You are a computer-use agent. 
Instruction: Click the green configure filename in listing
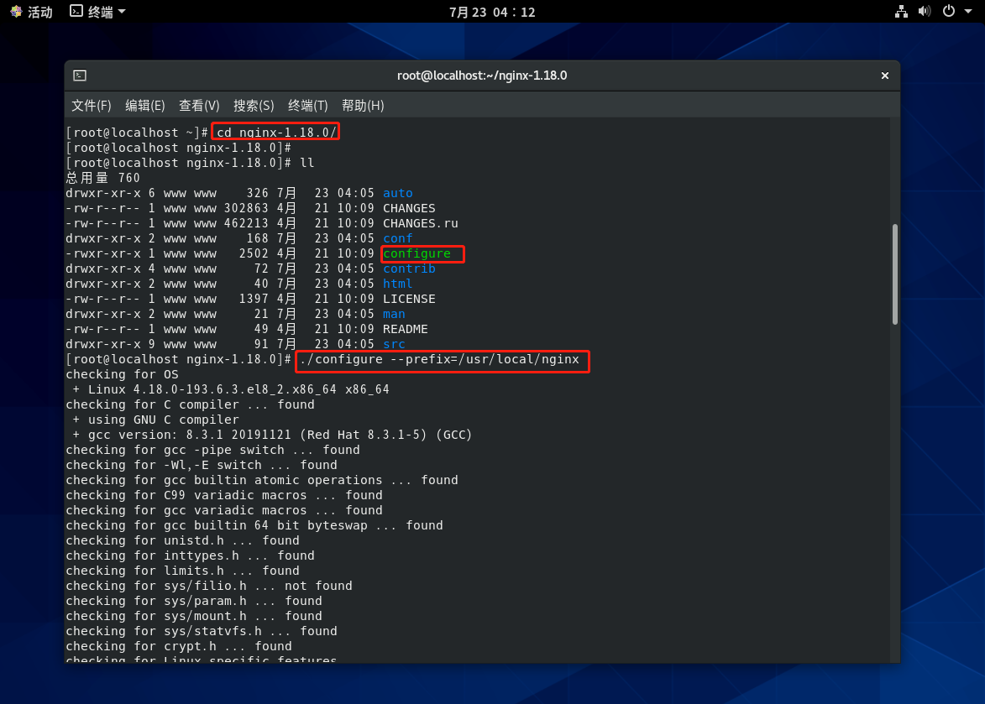coord(417,253)
